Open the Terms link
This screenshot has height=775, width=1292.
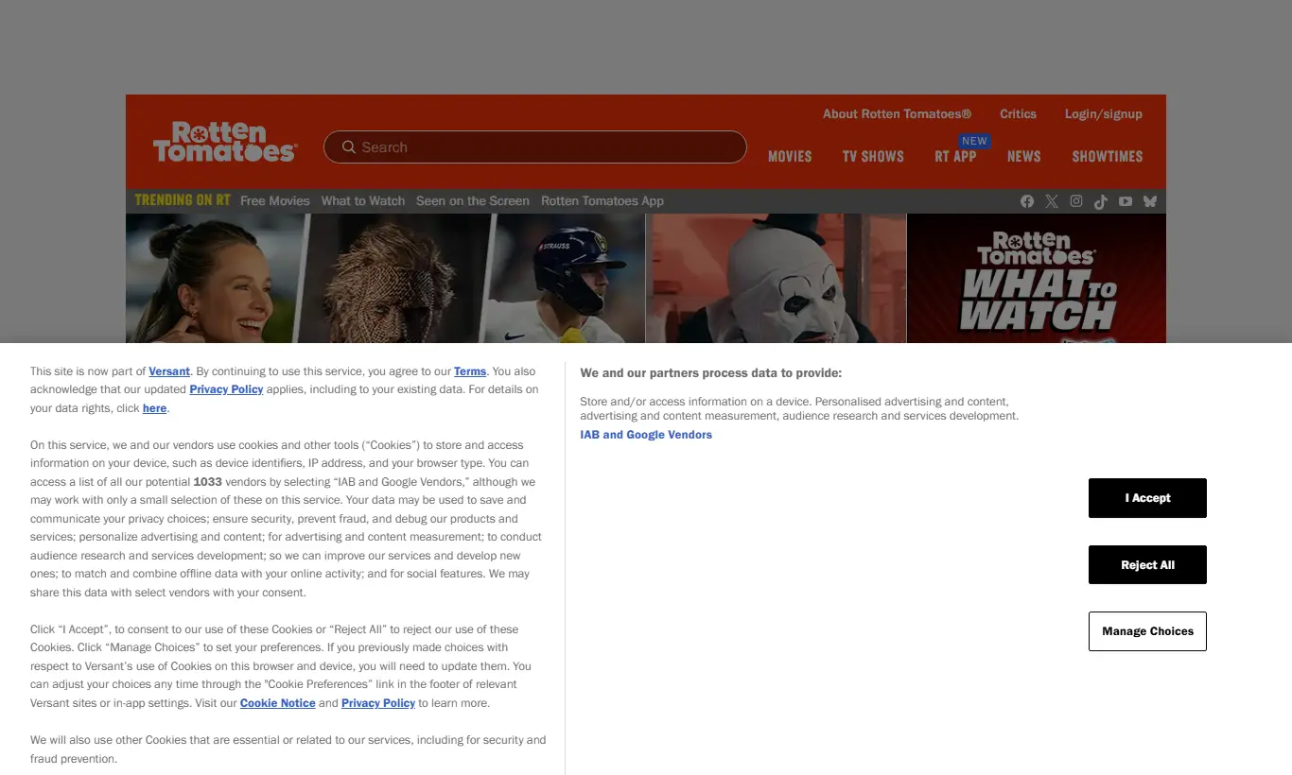pyautogui.click(x=470, y=371)
